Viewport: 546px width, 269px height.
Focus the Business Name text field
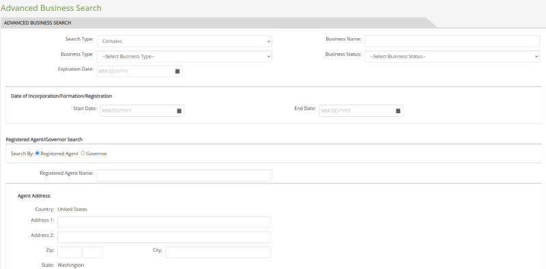[452, 41]
